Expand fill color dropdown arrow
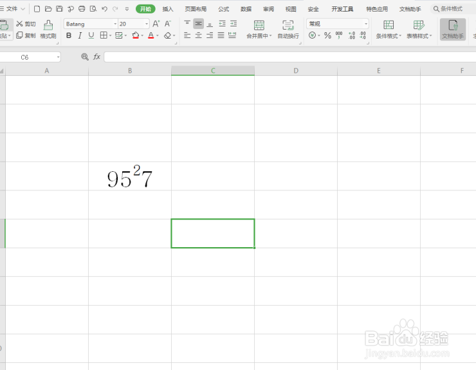Screen dimensions: 476x370 click(x=142, y=35)
